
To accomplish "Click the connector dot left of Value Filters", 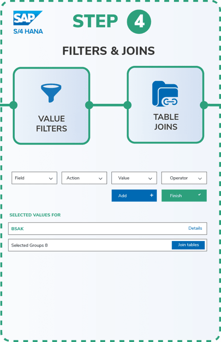I will point(13,105).
